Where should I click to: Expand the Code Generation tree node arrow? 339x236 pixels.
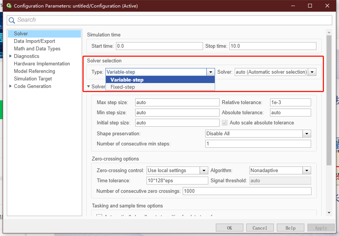(x=11, y=86)
